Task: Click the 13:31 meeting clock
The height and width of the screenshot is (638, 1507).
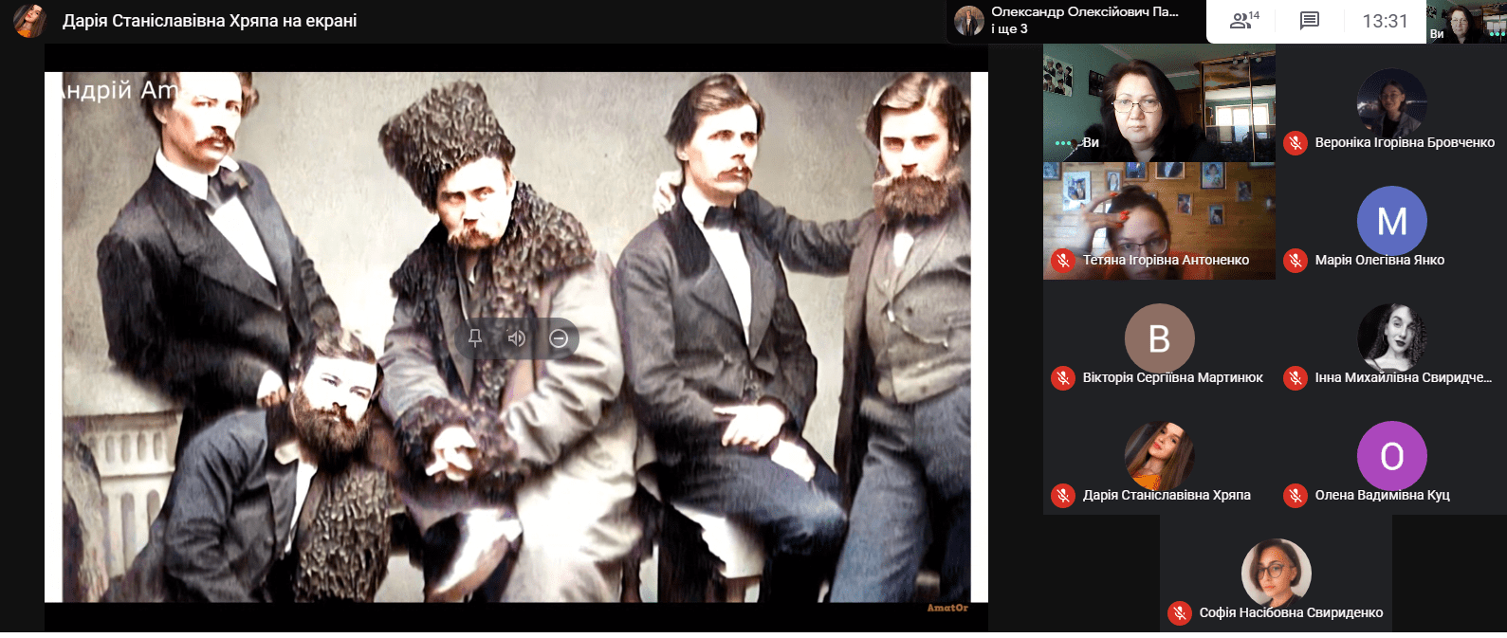Action: coord(1385,21)
